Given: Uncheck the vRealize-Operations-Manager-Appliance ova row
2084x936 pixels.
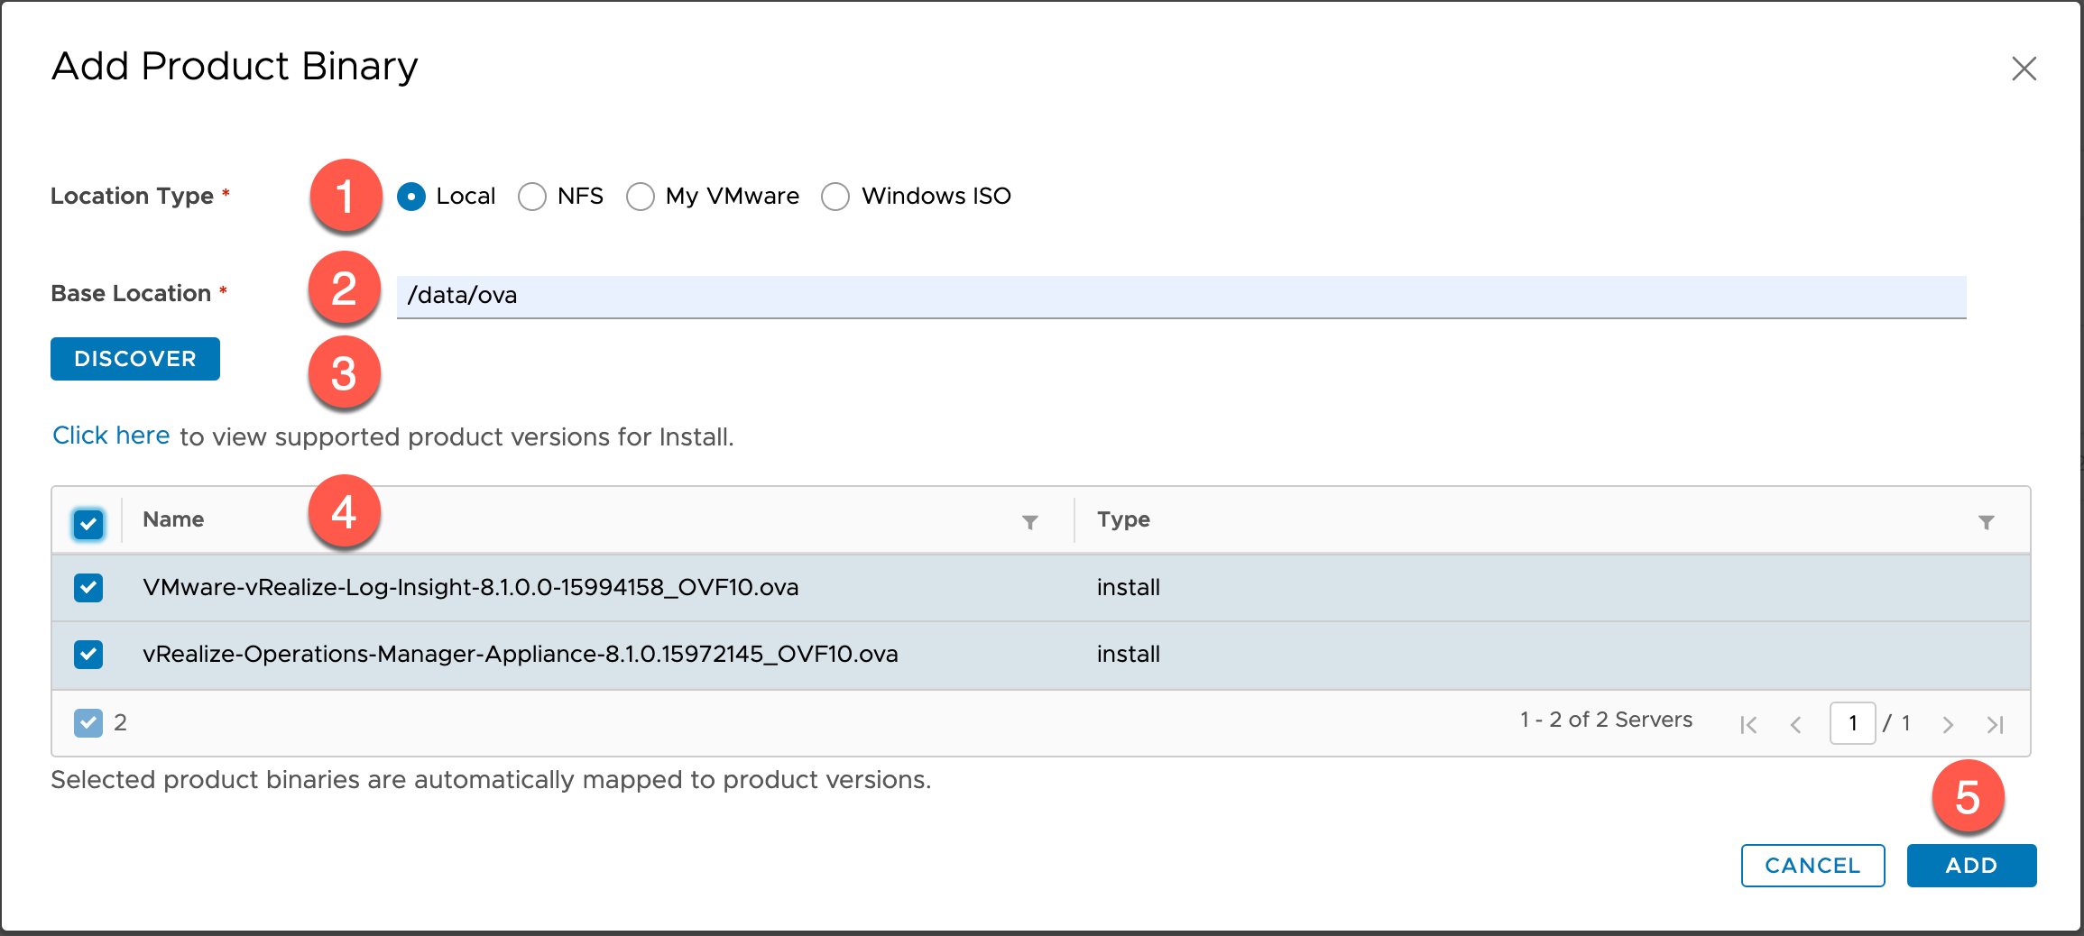Looking at the screenshot, I should click(x=88, y=654).
